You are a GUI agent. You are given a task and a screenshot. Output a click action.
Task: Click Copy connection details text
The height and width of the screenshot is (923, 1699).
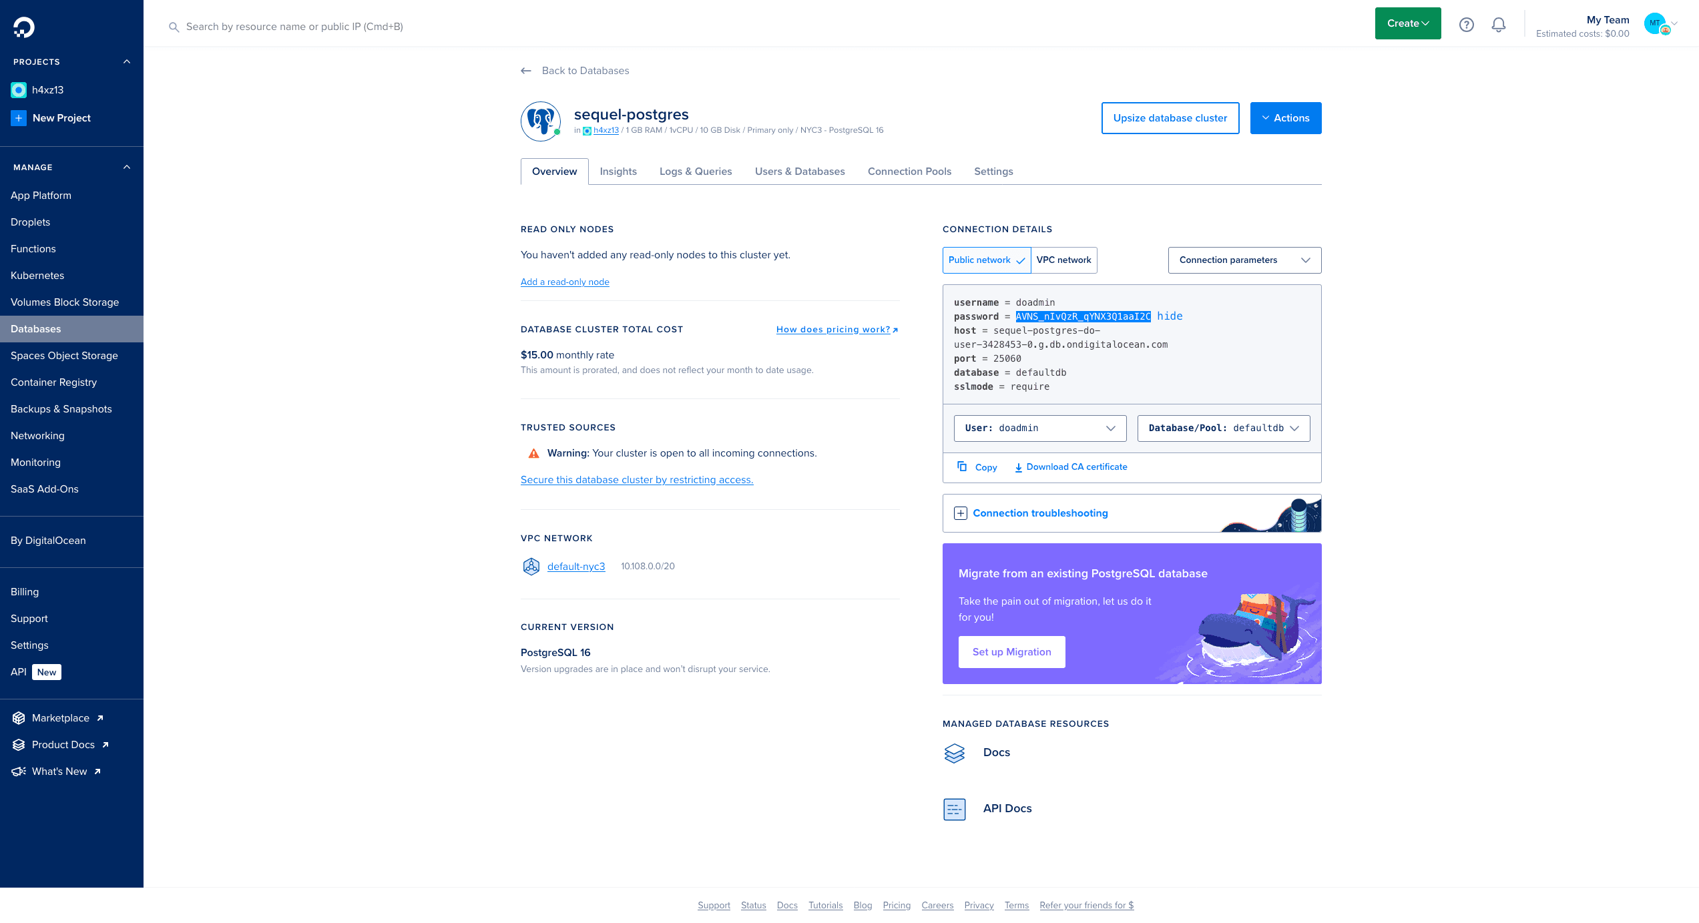point(986,467)
